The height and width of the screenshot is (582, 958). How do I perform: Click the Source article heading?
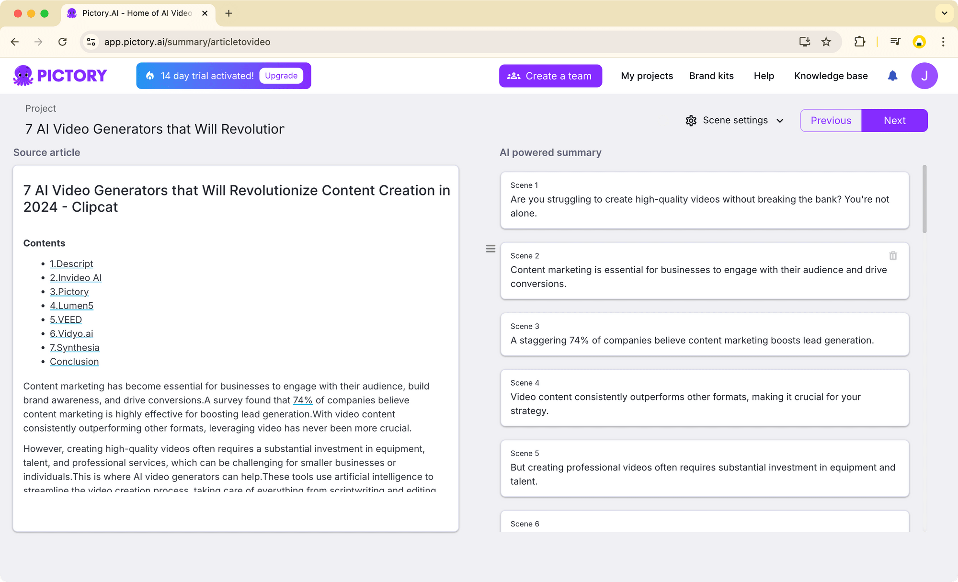click(x=46, y=152)
